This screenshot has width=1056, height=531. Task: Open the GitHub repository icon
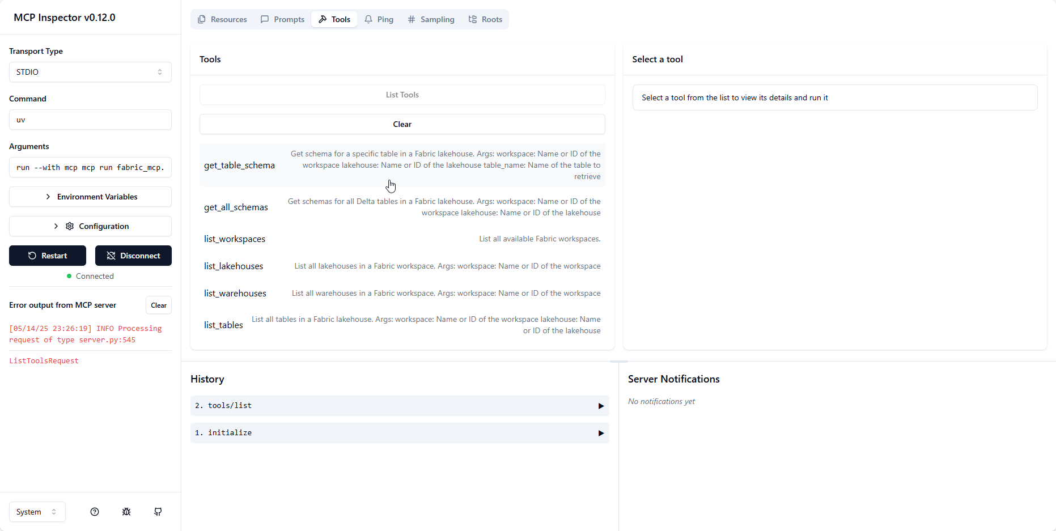[x=158, y=512]
